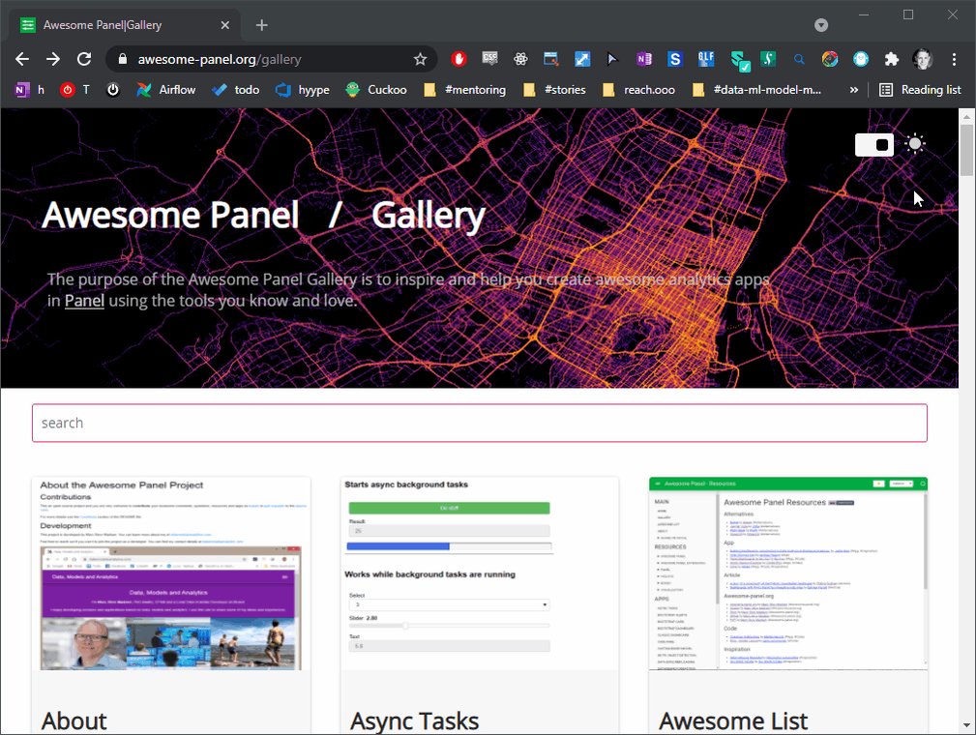976x735 pixels.
Task: Open the blue S extension icon
Action: coord(674,59)
